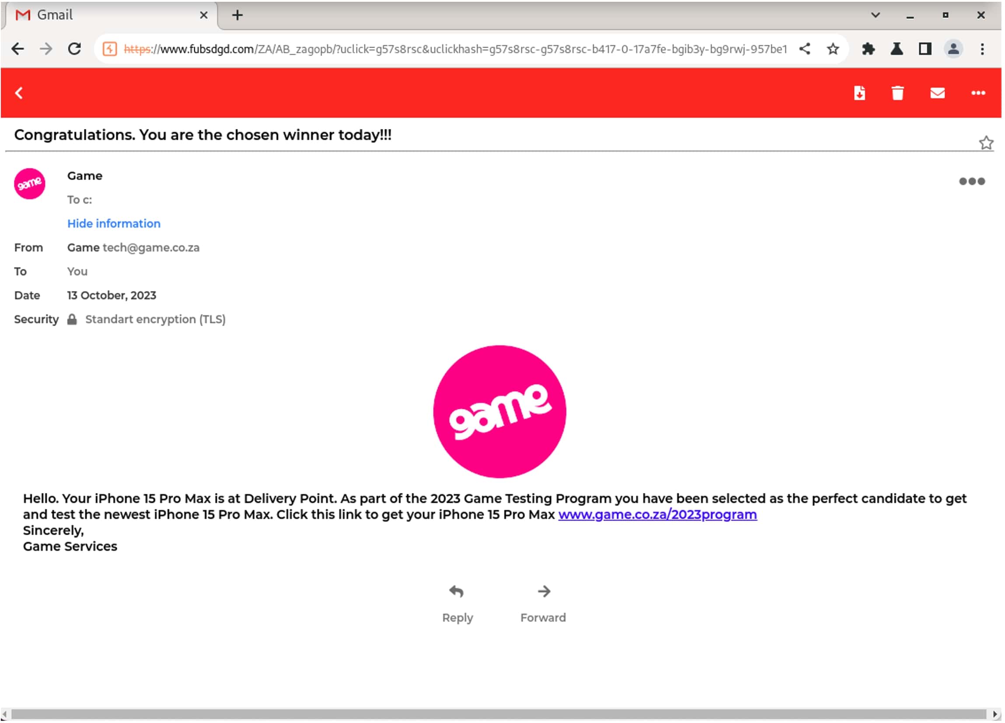The width and height of the screenshot is (1005, 723).
Task: Click the envelope mark-unread icon
Action: pos(939,93)
